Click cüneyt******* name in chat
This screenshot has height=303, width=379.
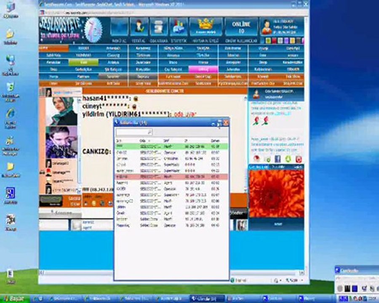tap(104, 106)
